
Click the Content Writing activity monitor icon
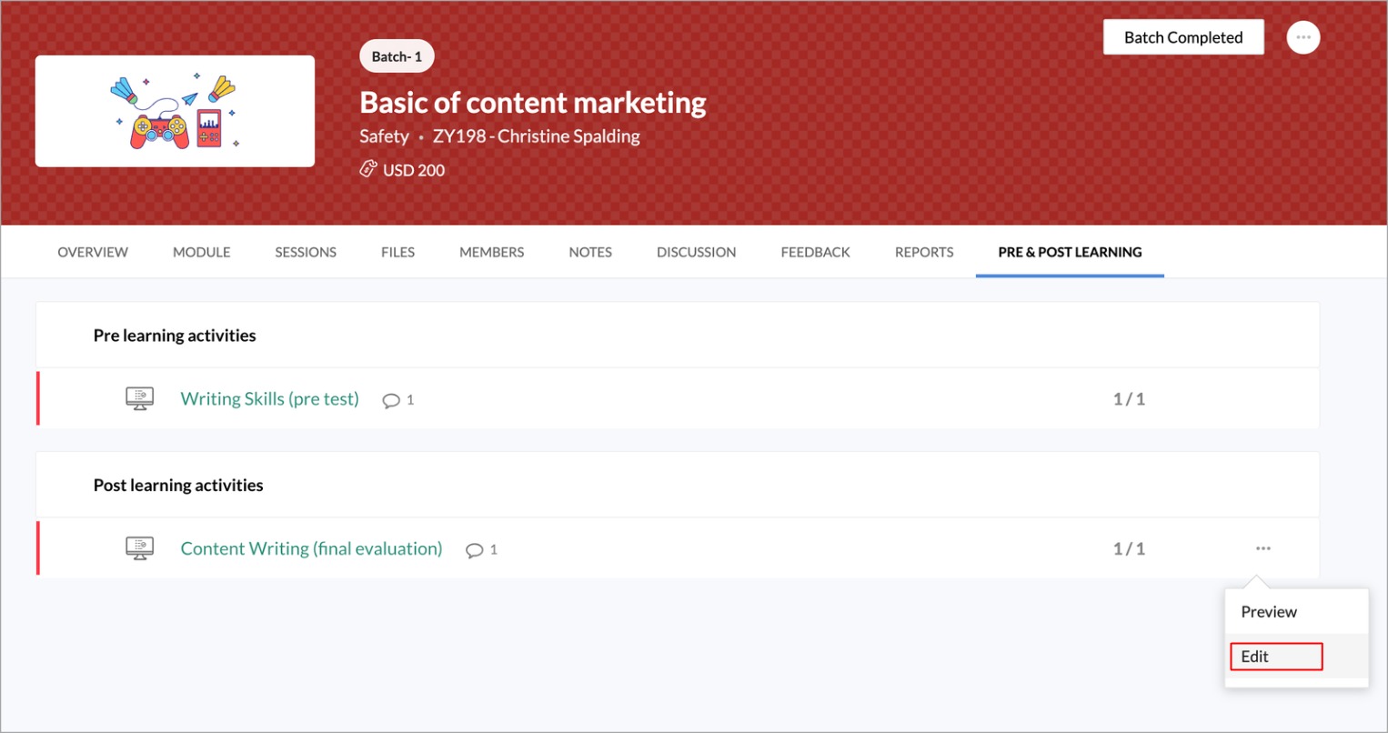(139, 548)
